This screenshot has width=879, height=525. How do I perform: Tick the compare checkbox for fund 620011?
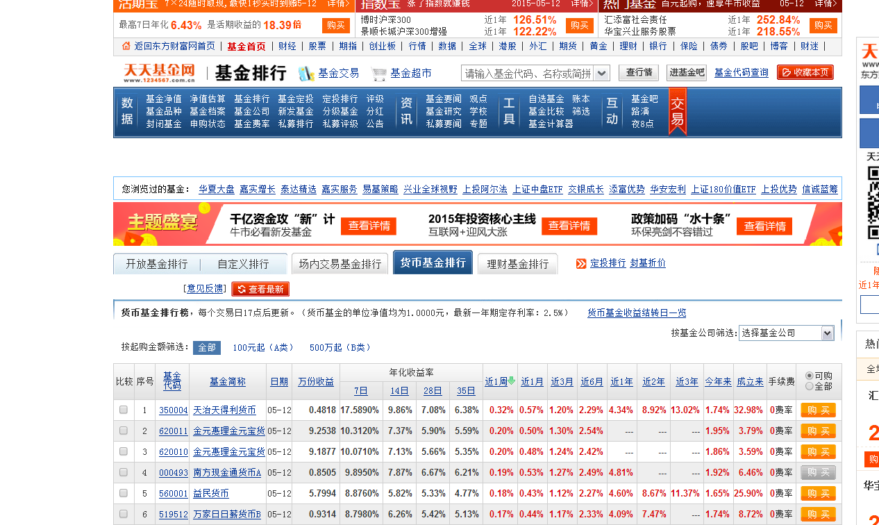pos(124,431)
